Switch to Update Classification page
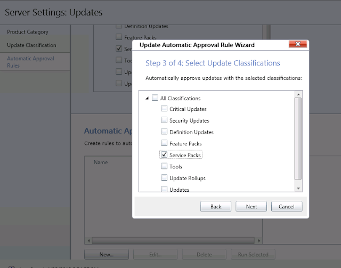Image resolution: width=341 pixels, height=268 pixels. tap(31, 45)
